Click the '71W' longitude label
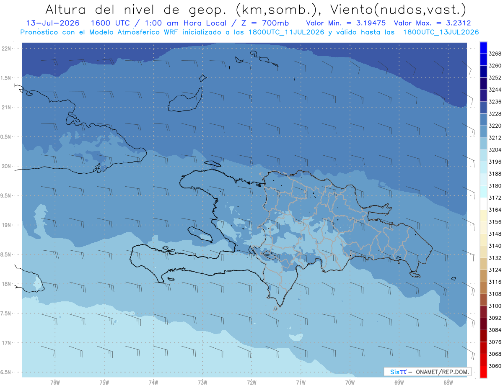The image size is (503, 388). click(x=301, y=383)
